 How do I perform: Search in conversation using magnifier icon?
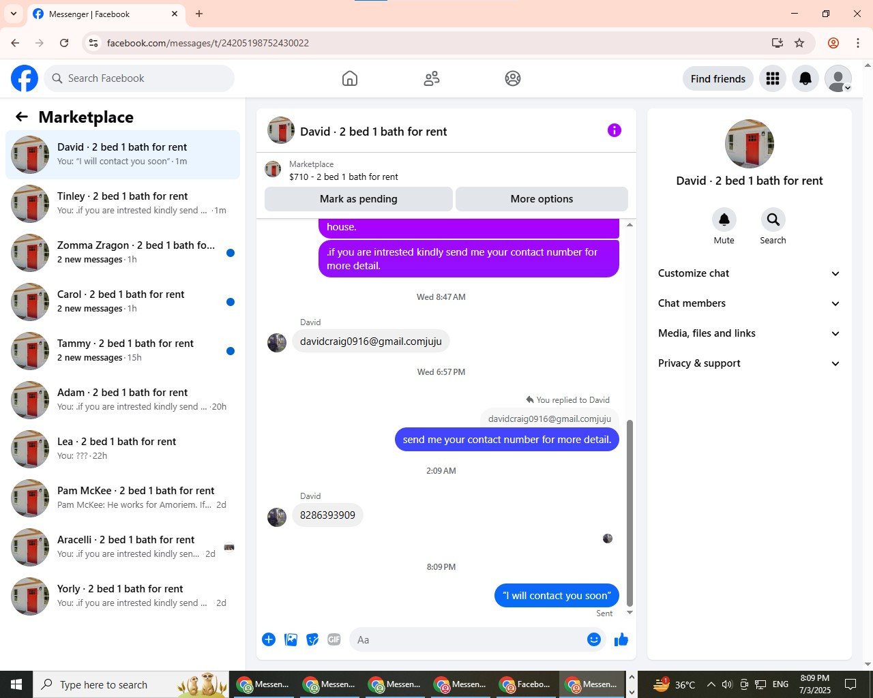773,219
